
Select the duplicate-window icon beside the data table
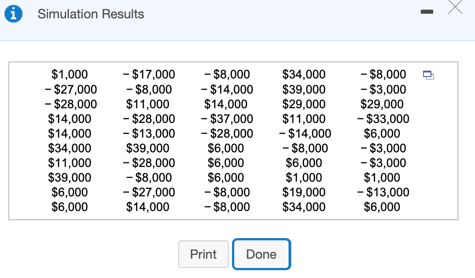click(x=429, y=75)
